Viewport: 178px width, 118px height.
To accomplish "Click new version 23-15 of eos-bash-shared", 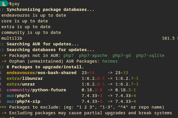I will coord(122,73).
